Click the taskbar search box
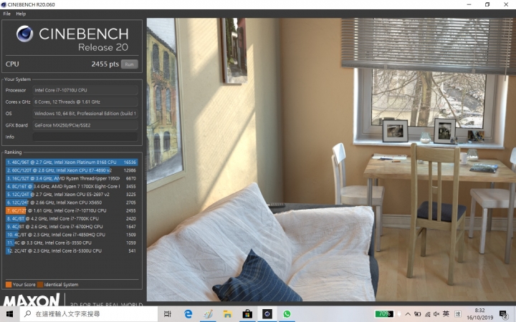The height and width of the screenshot is (322, 516). (x=88, y=314)
